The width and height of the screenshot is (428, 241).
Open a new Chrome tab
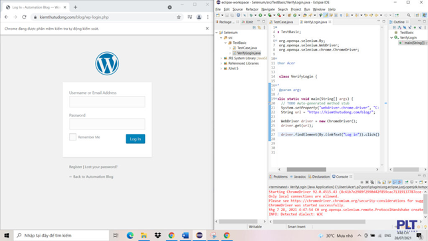(x=75, y=7)
